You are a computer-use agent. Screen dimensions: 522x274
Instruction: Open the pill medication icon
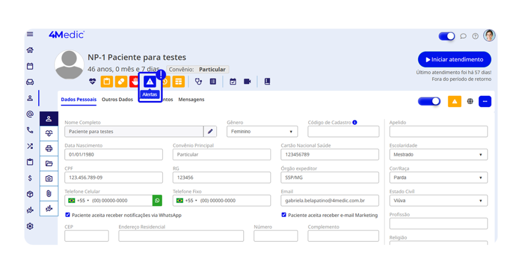pos(121,81)
